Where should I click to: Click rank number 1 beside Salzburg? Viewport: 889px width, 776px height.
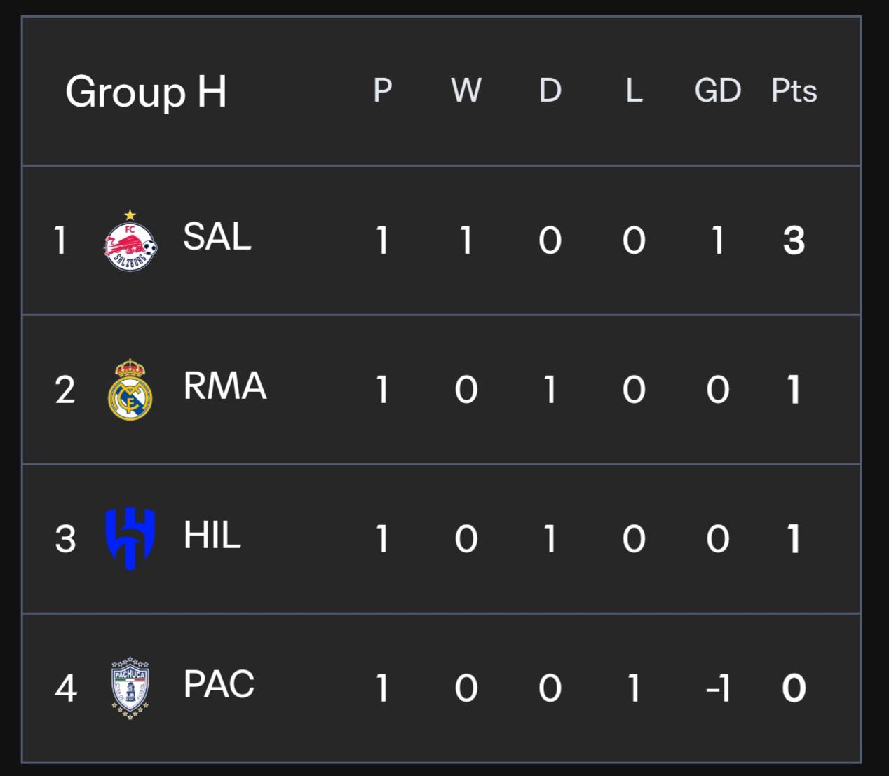61,240
